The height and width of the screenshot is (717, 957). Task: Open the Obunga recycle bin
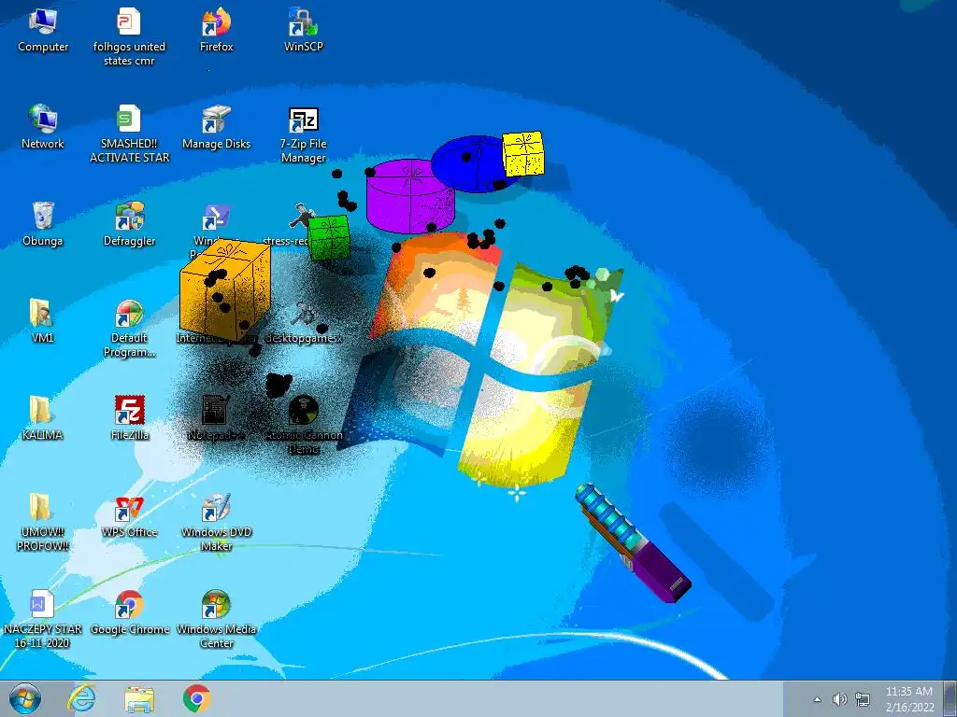43,224
